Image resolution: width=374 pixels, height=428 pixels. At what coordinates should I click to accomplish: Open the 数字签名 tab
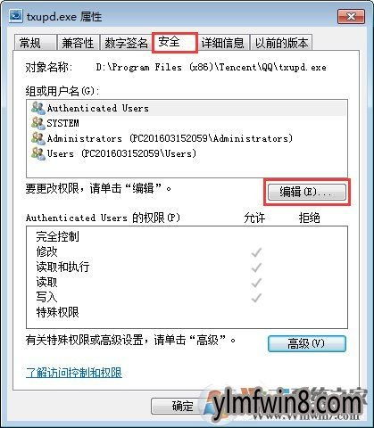126,43
